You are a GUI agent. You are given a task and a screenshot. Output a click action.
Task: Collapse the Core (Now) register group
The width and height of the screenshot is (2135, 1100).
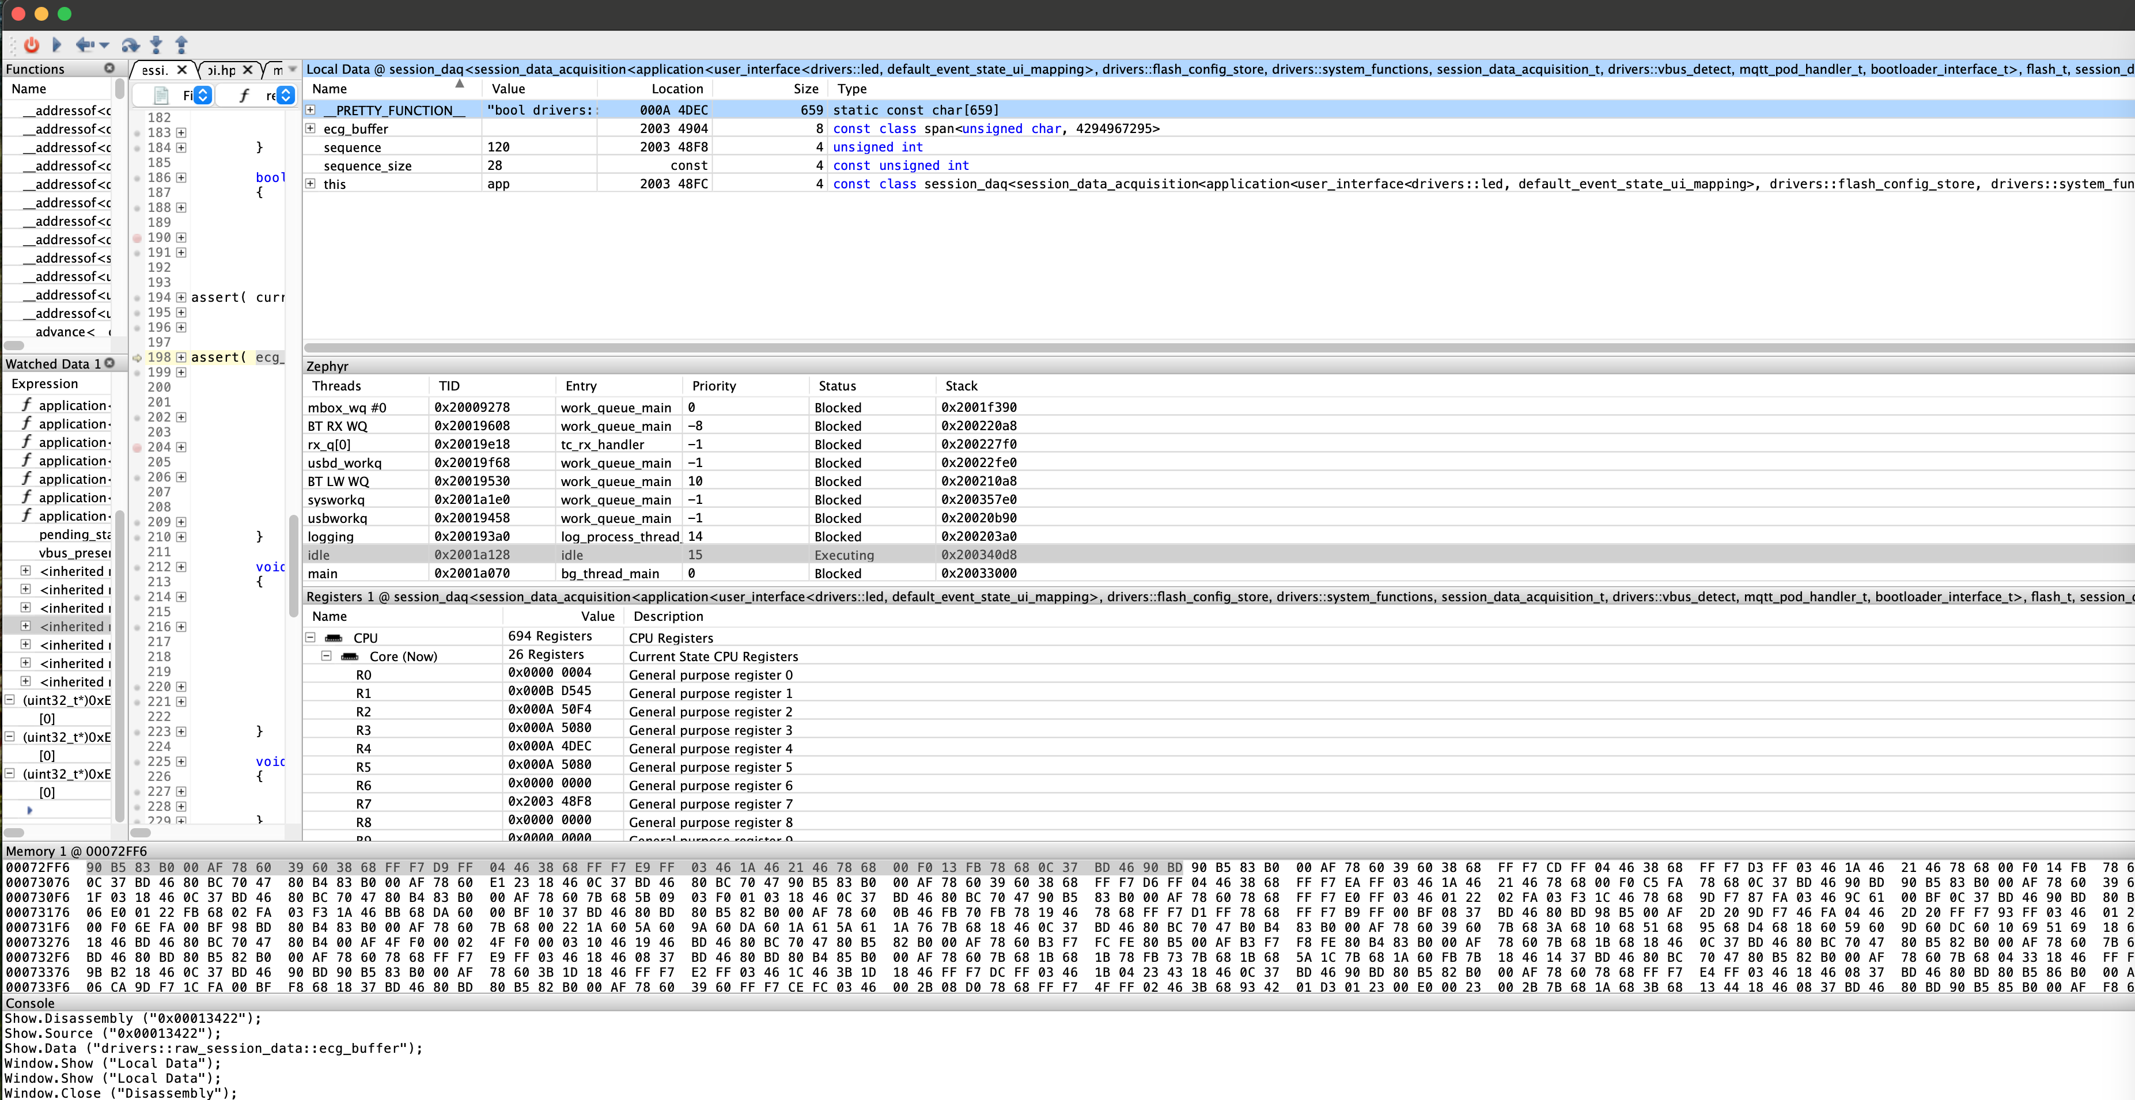pos(327,656)
